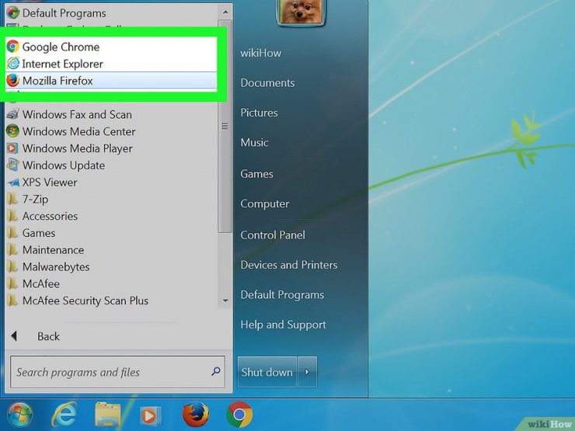Viewport: 575px width, 431px height.
Task: Select the Mozilla Firefox text entry
Action: tap(57, 81)
